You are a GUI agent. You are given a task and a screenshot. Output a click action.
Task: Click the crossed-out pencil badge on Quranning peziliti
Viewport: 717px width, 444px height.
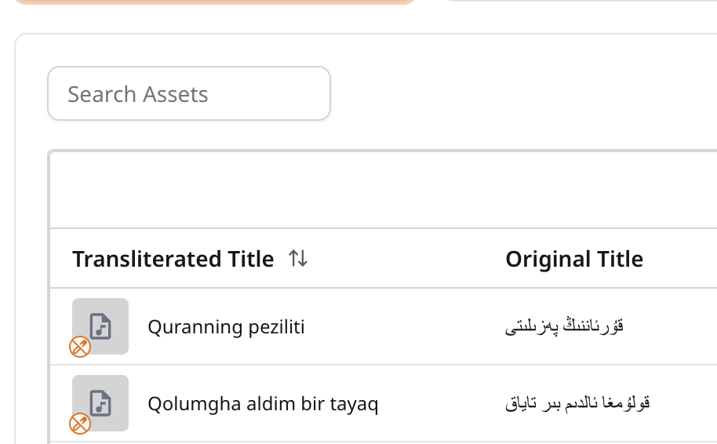(80, 347)
